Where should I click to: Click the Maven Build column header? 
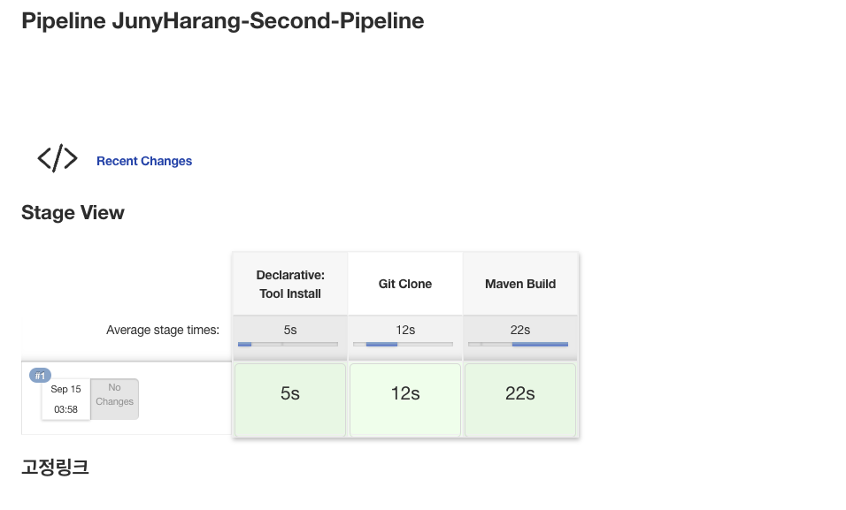tap(520, 284)
